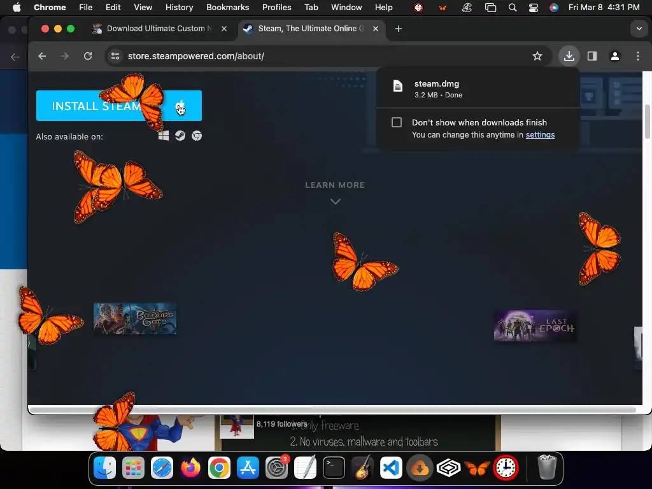Viewport: 652px width, 489px height.
Task: Bookmark this page with the star icon
Action: click(x=537, y=56)
